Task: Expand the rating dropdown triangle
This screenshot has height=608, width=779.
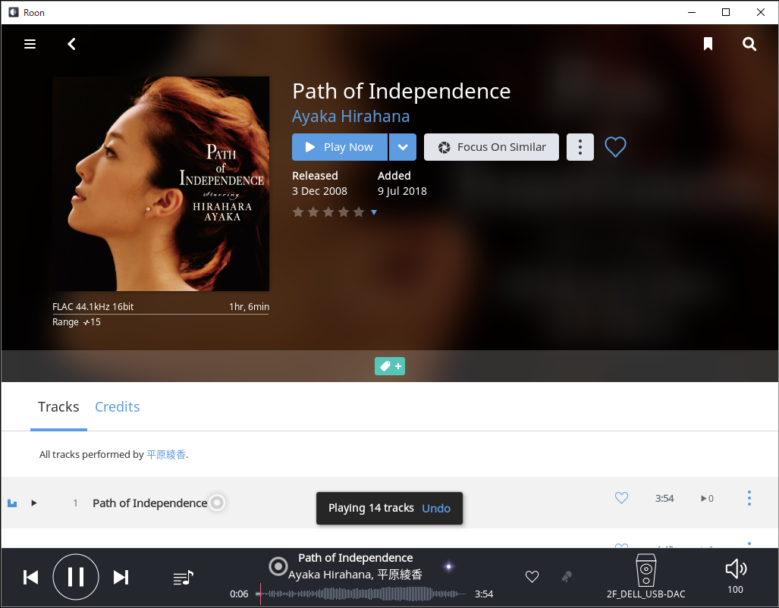Action: (x=374, y=212)
